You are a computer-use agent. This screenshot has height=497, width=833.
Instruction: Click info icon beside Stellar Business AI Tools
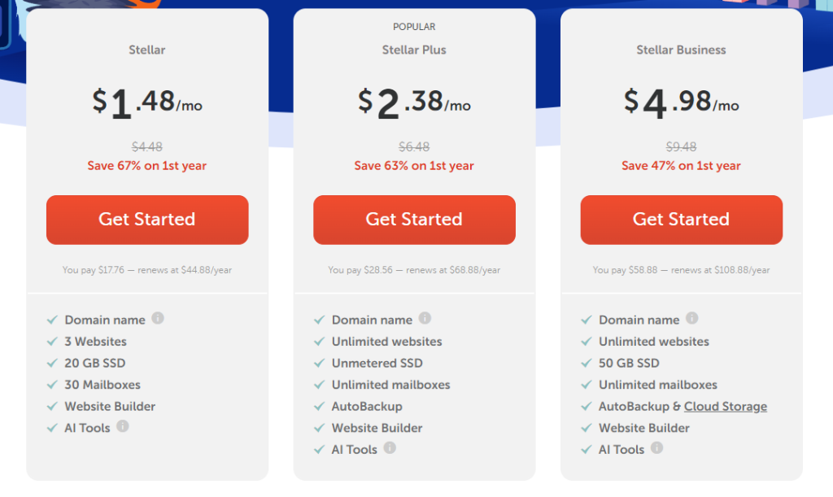click(x=656, y=447)
